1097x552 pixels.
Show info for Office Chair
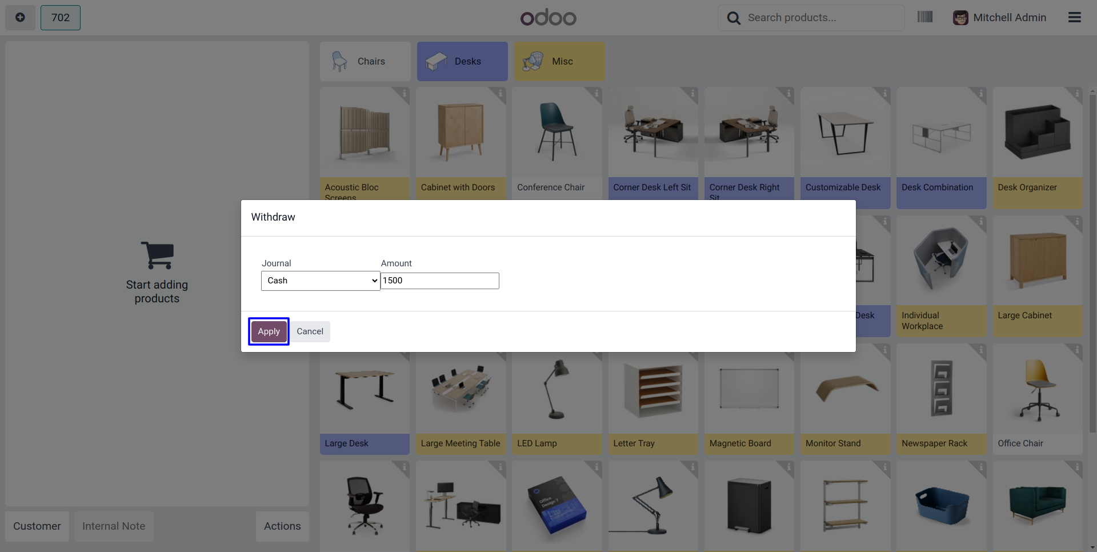[x=1076, y=350]
